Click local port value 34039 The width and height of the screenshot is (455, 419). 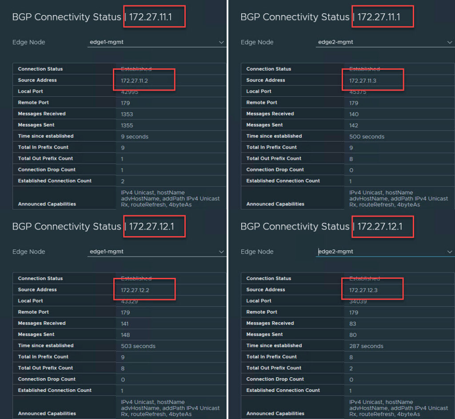358,301
